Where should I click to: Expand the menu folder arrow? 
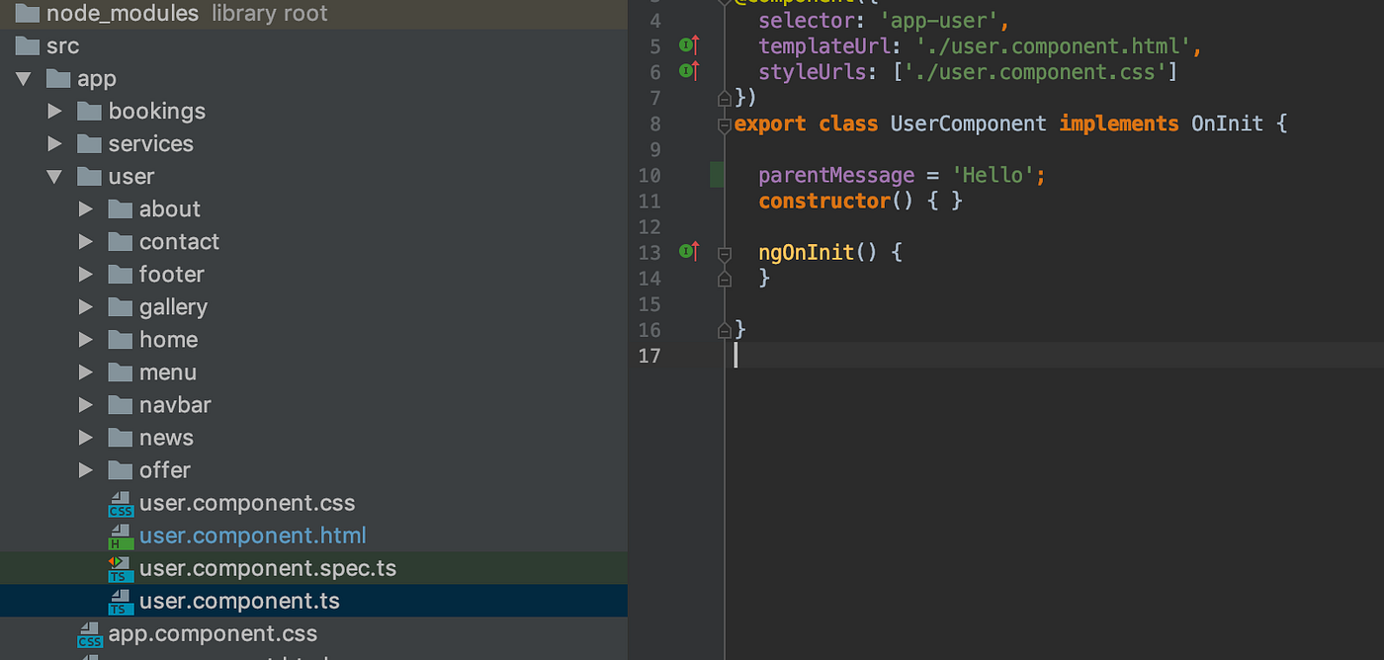click(x=86, y=372)
